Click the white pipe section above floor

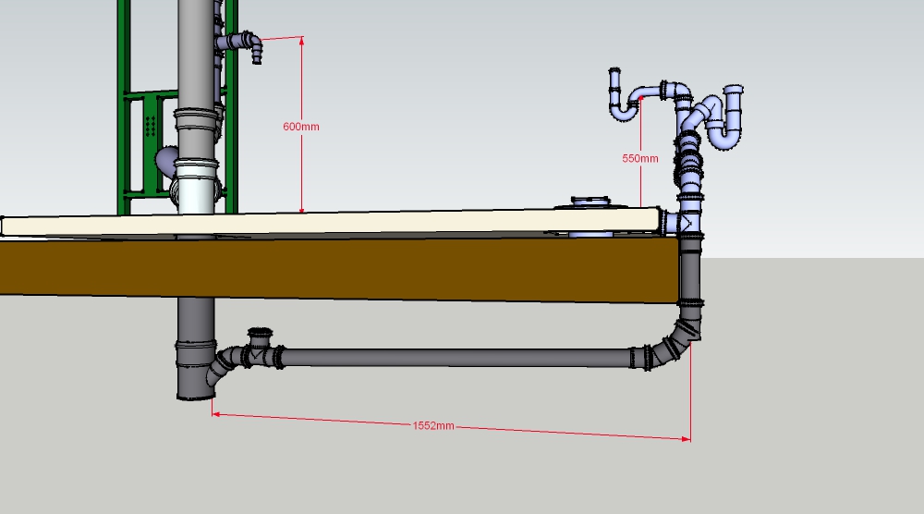[195, 188]
